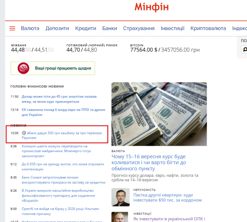The width and height of the screenshot is (247, 222).
Task: Open the Валюта menu item
Action: click(x=30, y=28)
